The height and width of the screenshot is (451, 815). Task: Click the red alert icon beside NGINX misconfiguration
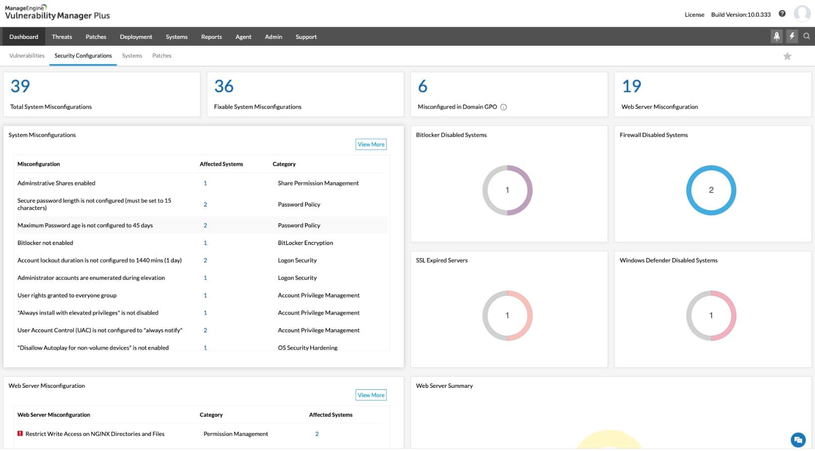coord(20,433)
